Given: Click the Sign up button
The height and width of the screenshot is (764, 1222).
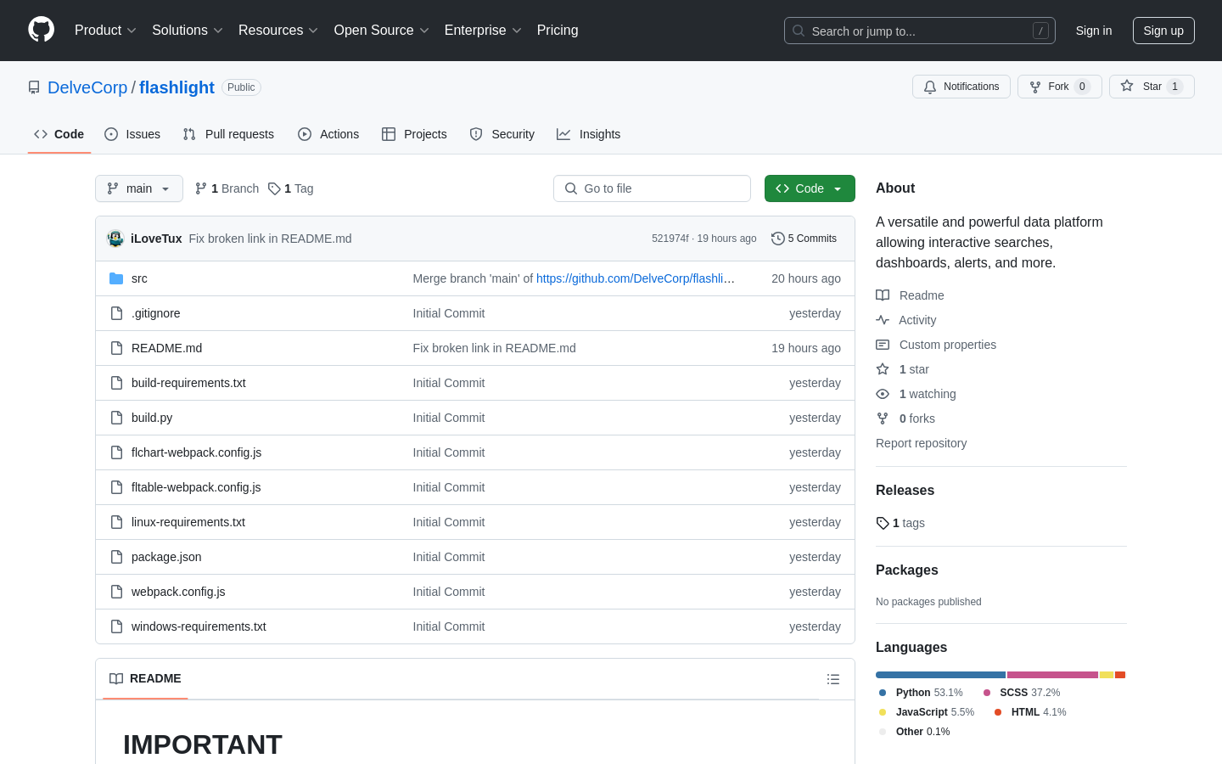Looking at the screenshot, I should coord(1163,31).
